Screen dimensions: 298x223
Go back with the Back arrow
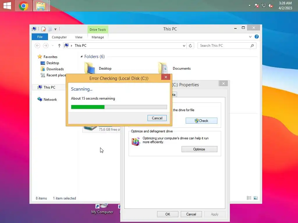click(38, 46)
